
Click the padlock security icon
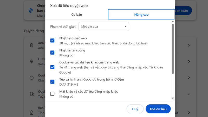pos(32,113)
